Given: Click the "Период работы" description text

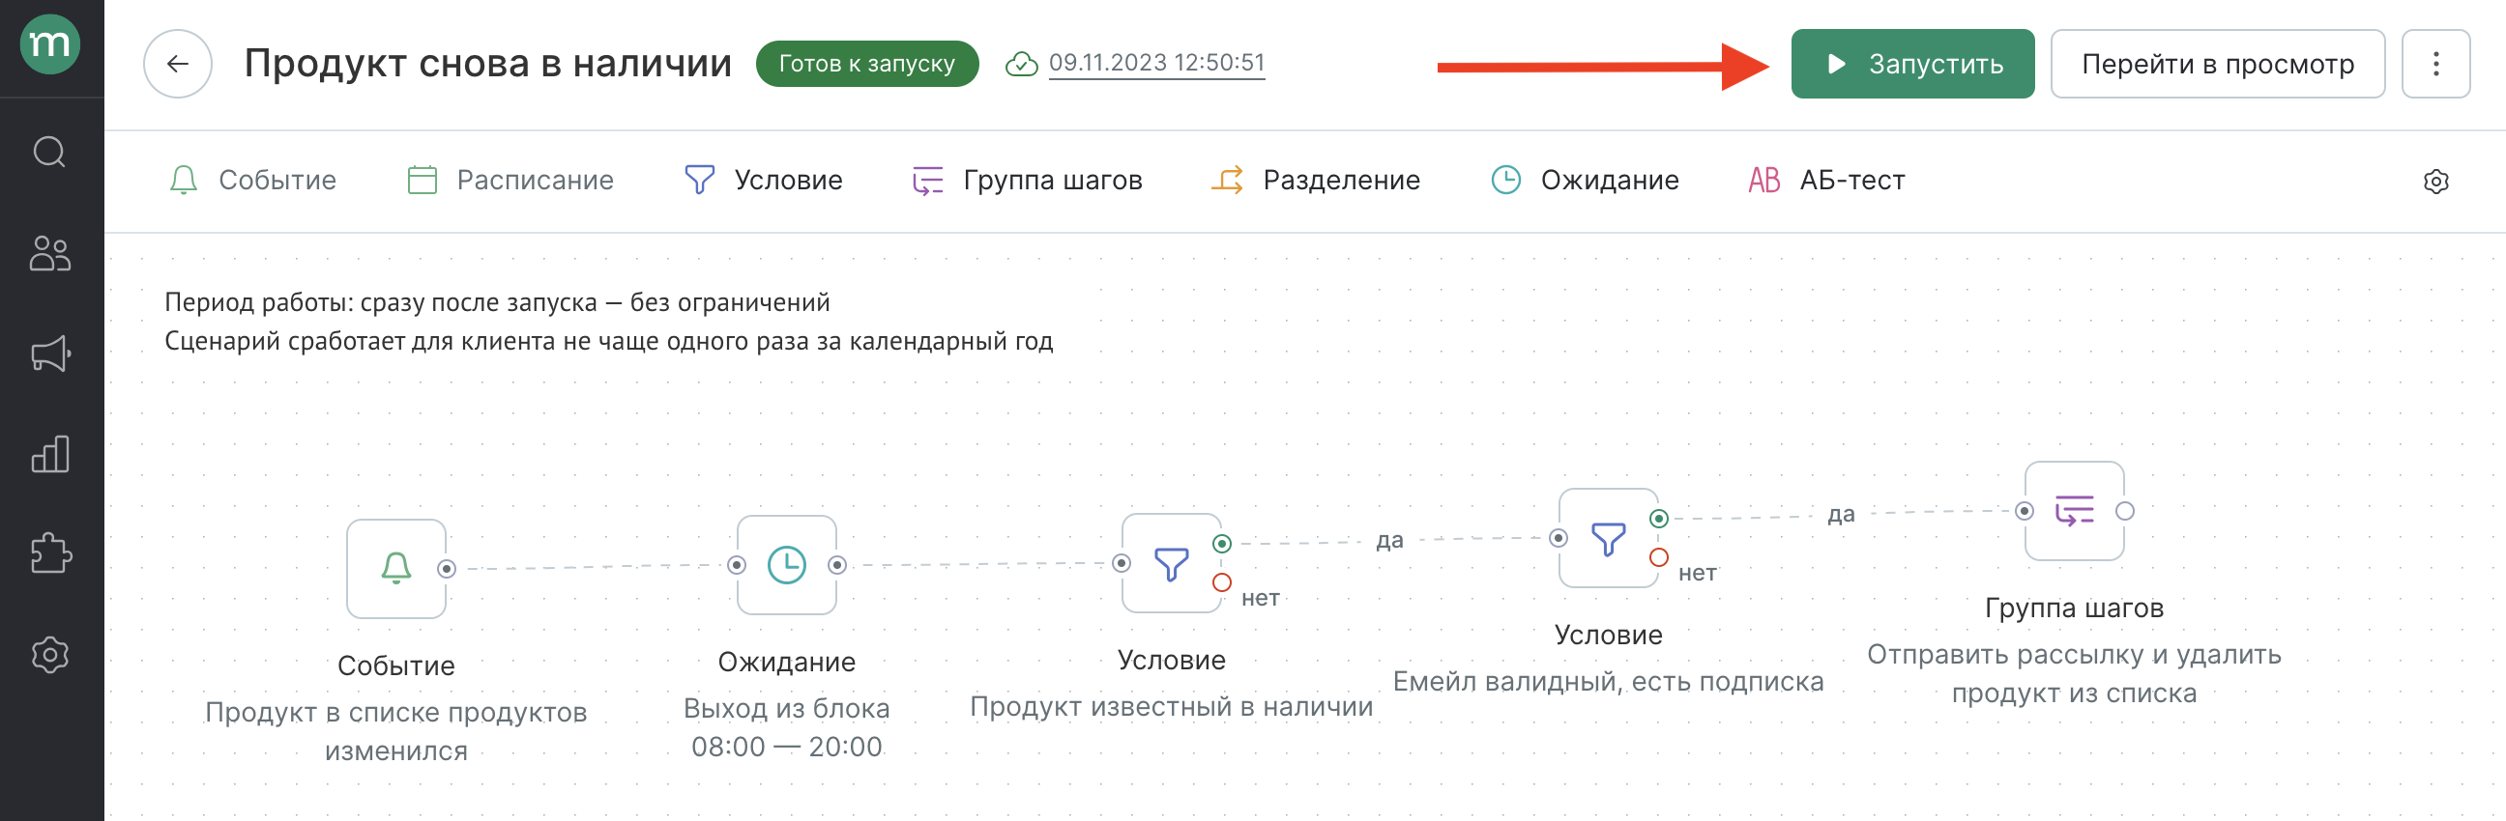Looking at the screenshot, I should click(497, 302).
